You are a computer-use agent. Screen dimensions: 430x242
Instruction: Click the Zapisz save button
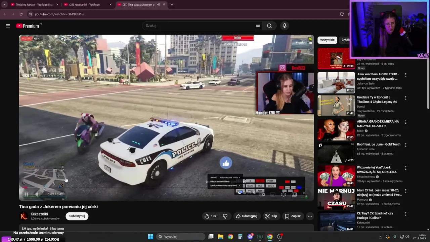(x=293, y=216)
